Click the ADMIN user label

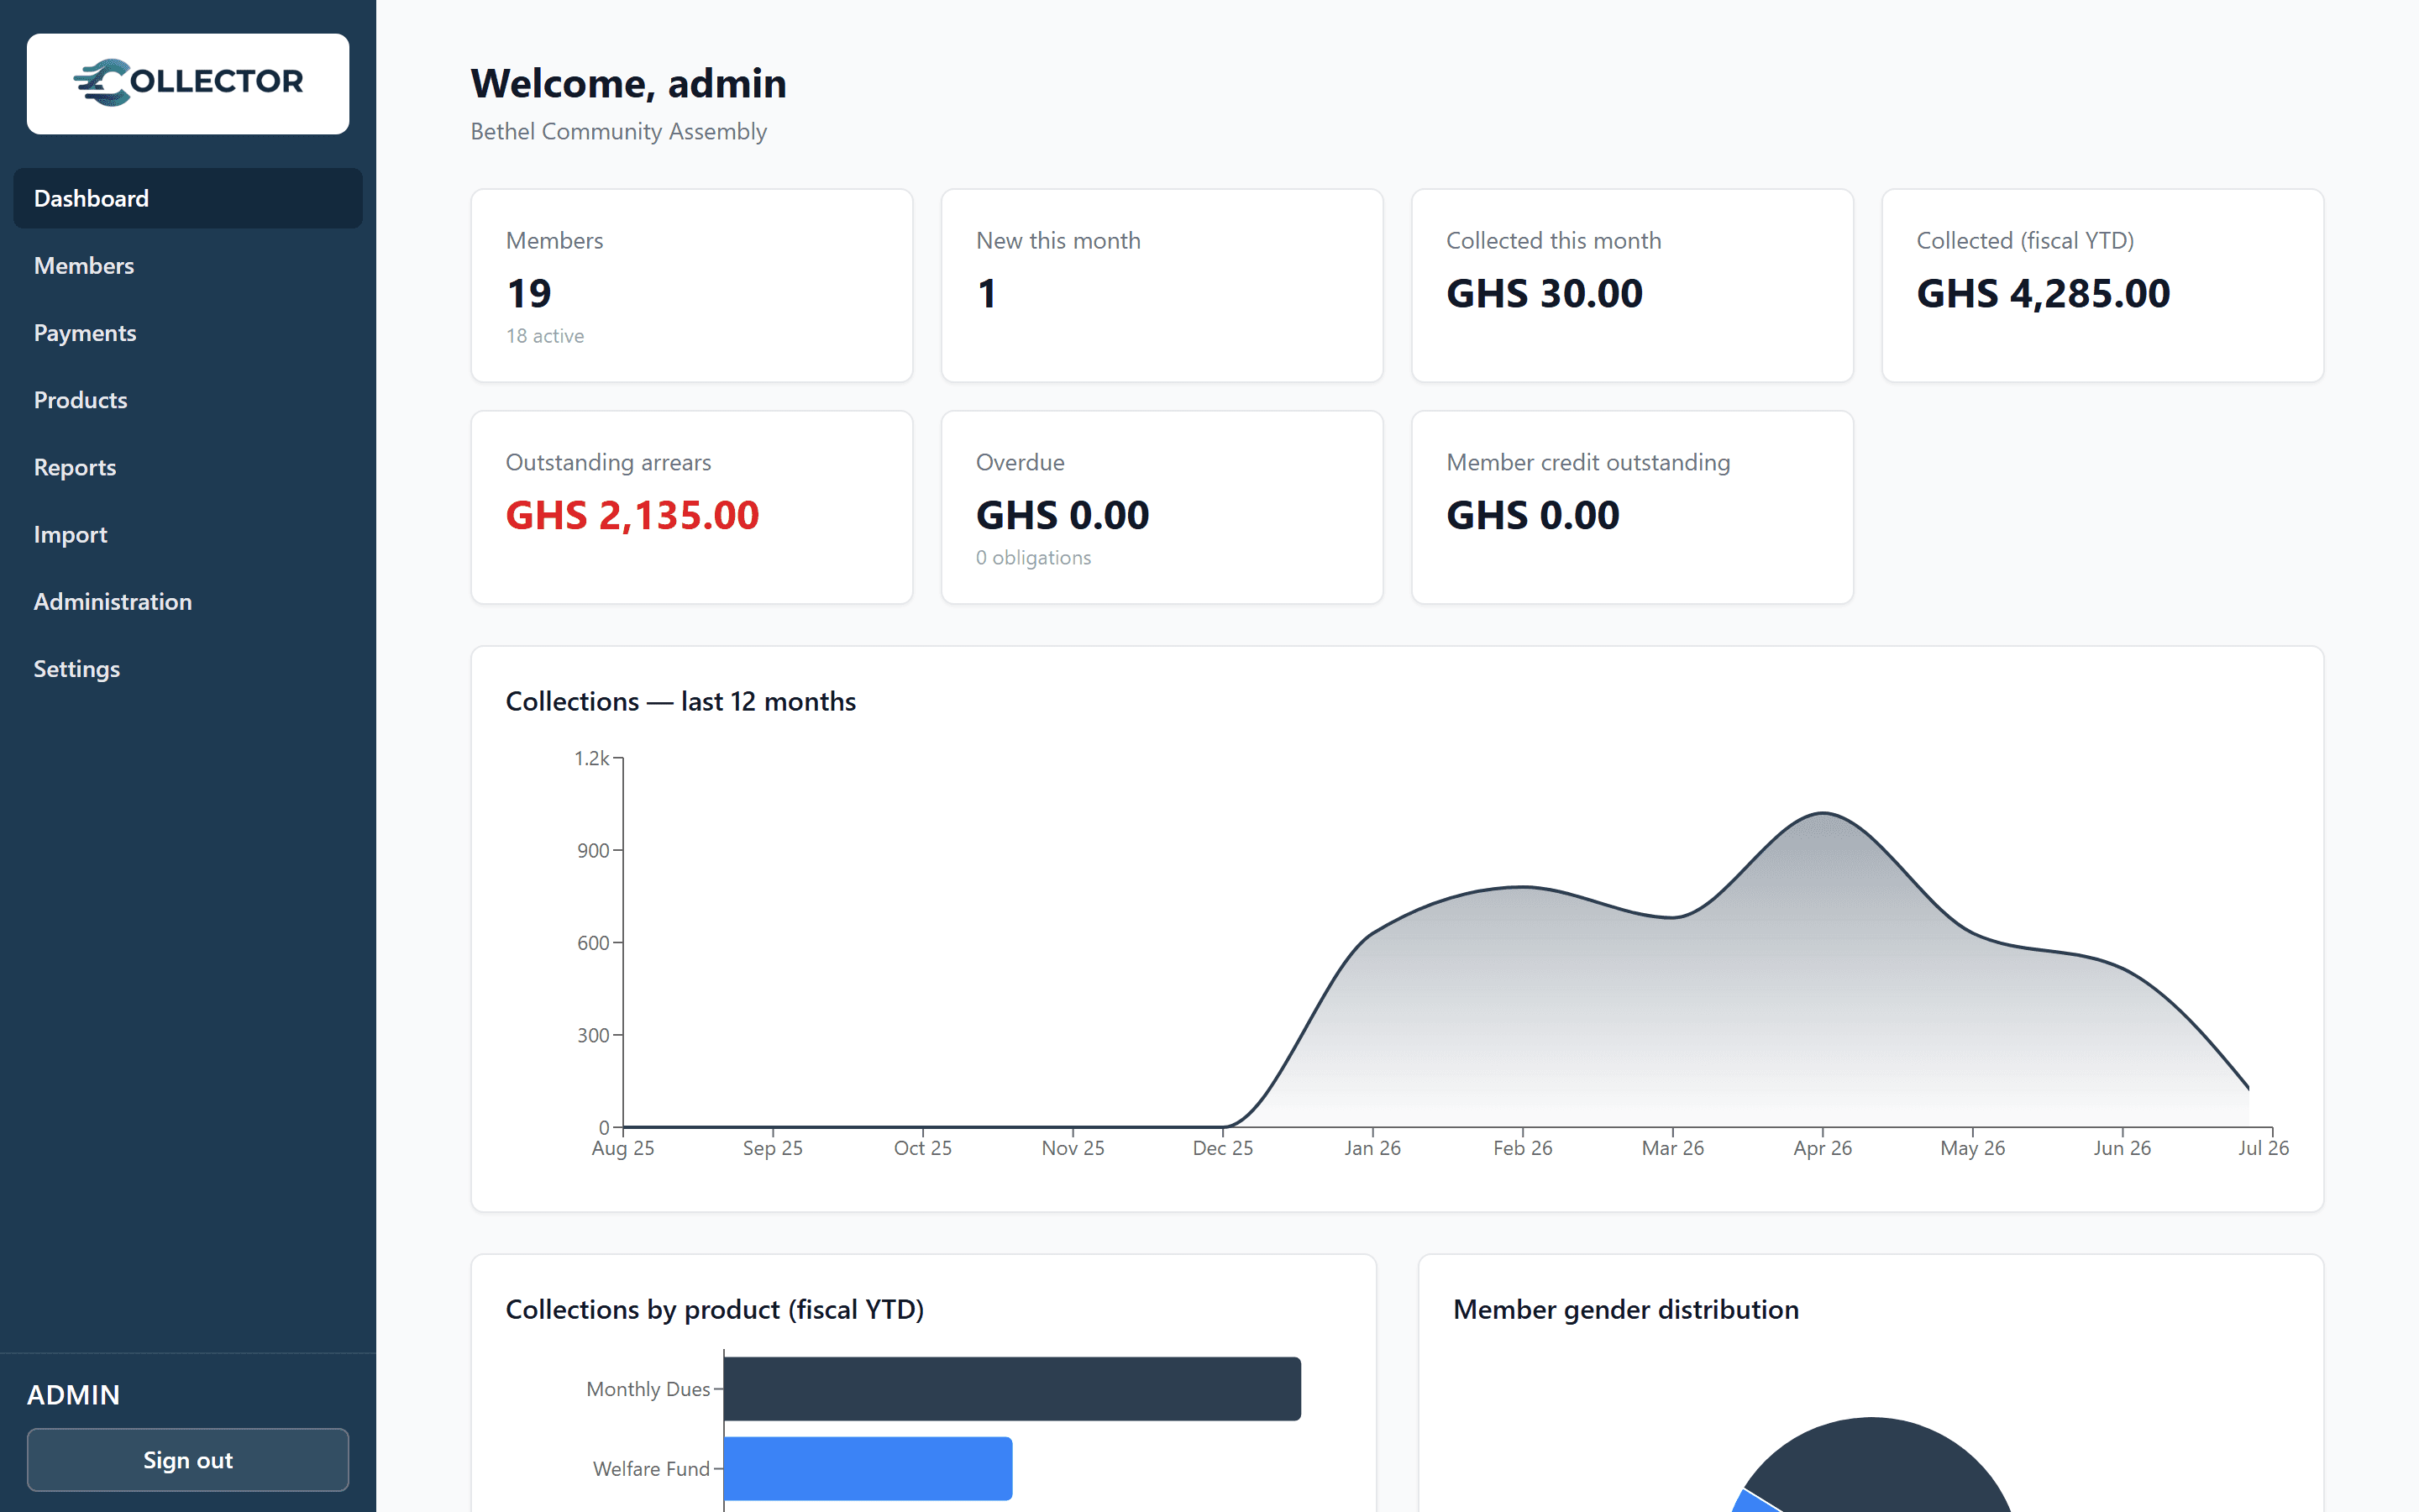click(x=73, y=1394)
